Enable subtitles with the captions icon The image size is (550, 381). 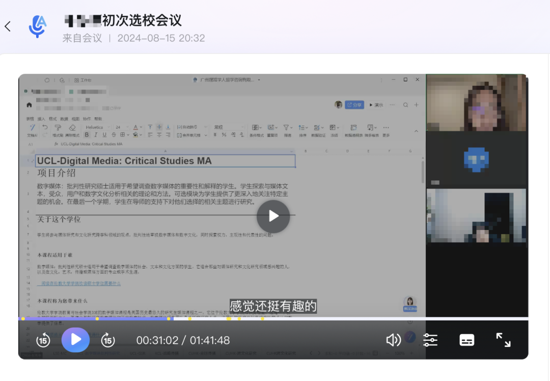[x=468, y=340]
